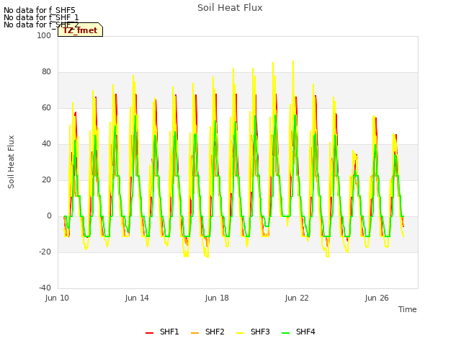Click the SHF3 yellow legend swatch
The image size is (461, 346).
click(x=240, y=333)
